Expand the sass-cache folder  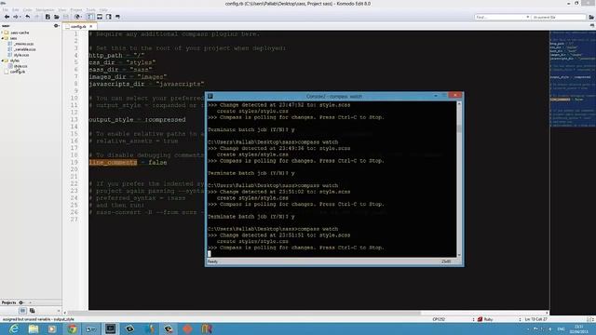[2, 33]
